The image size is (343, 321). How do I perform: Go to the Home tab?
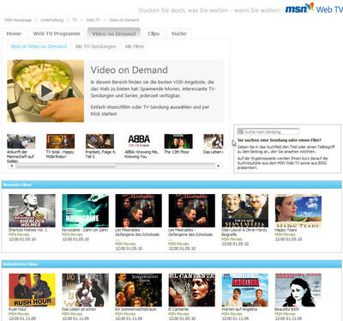(14, 33)
